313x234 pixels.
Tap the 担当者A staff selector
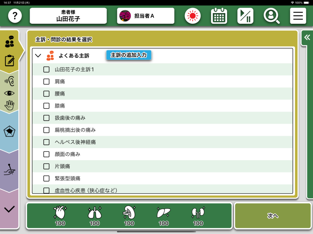(145, 16)
